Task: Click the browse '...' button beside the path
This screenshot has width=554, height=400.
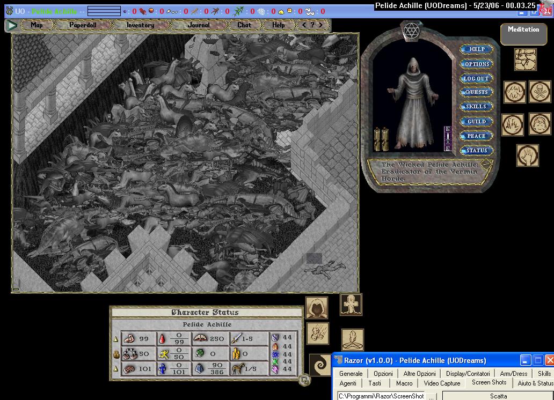Action: (x=431, y=396)
